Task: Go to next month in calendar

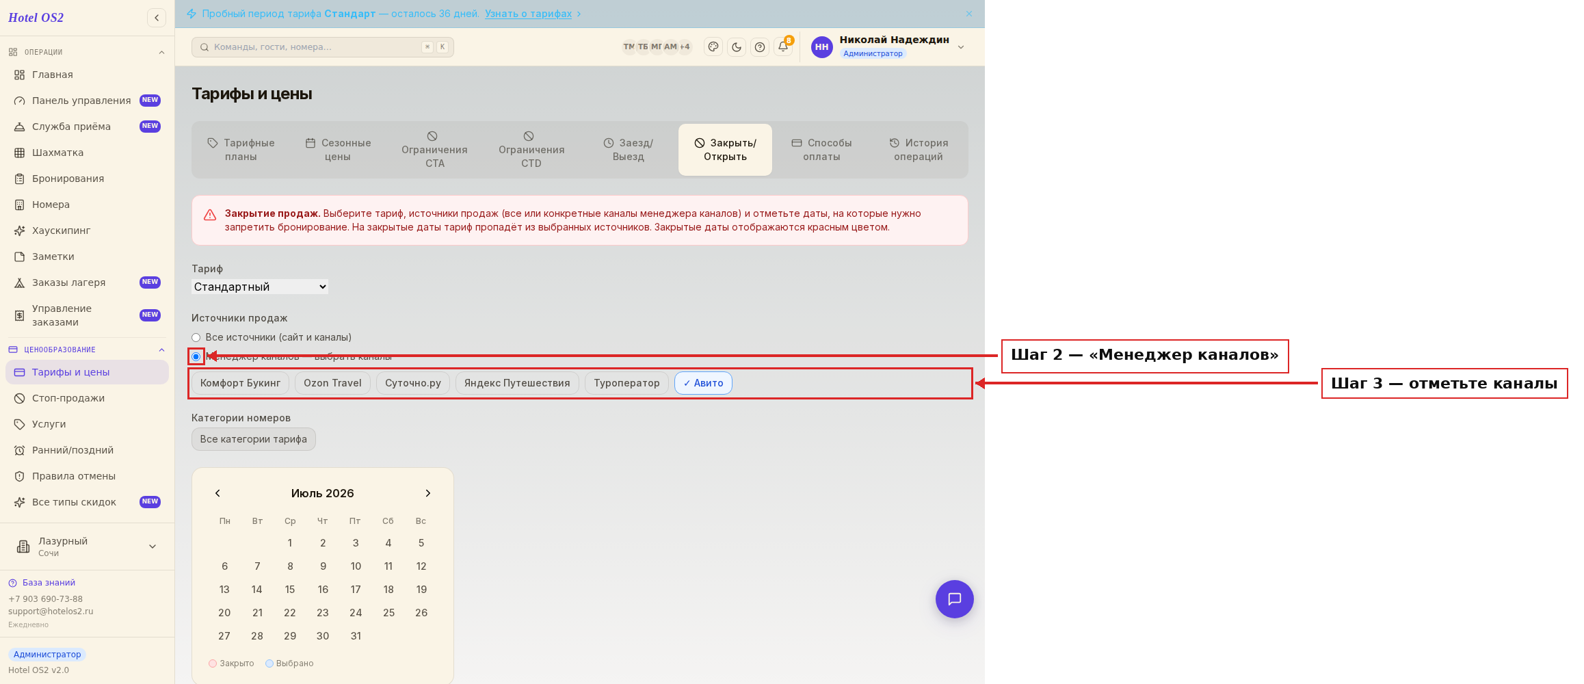Action: 428,493
